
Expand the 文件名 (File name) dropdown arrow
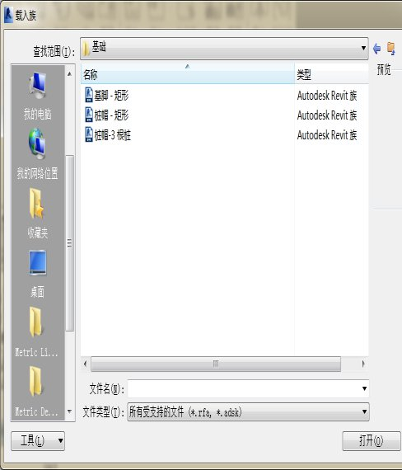click(x=364, y=388)
